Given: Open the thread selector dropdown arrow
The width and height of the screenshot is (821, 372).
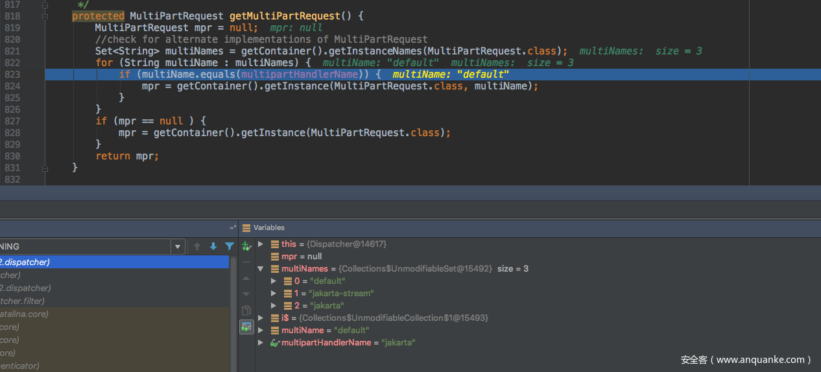Looking at the screenshot, I should click(178, 246).
